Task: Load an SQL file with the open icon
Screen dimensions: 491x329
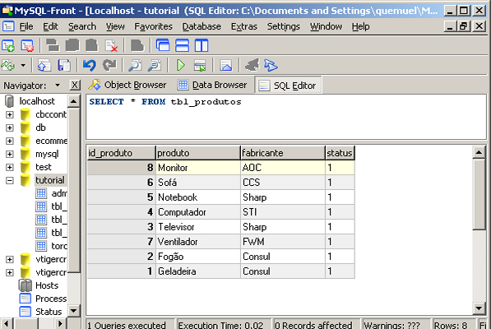Action: (x=44, y=66)
